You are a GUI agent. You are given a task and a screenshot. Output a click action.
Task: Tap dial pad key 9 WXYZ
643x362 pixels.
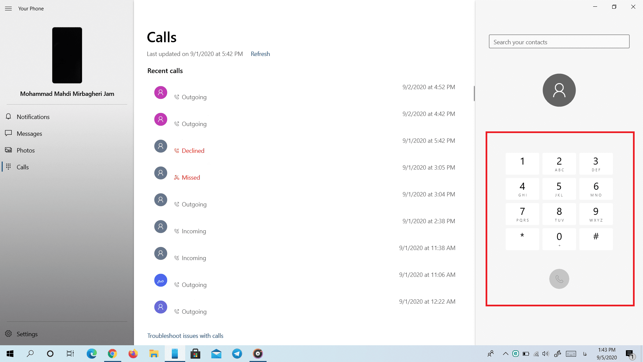596,214
